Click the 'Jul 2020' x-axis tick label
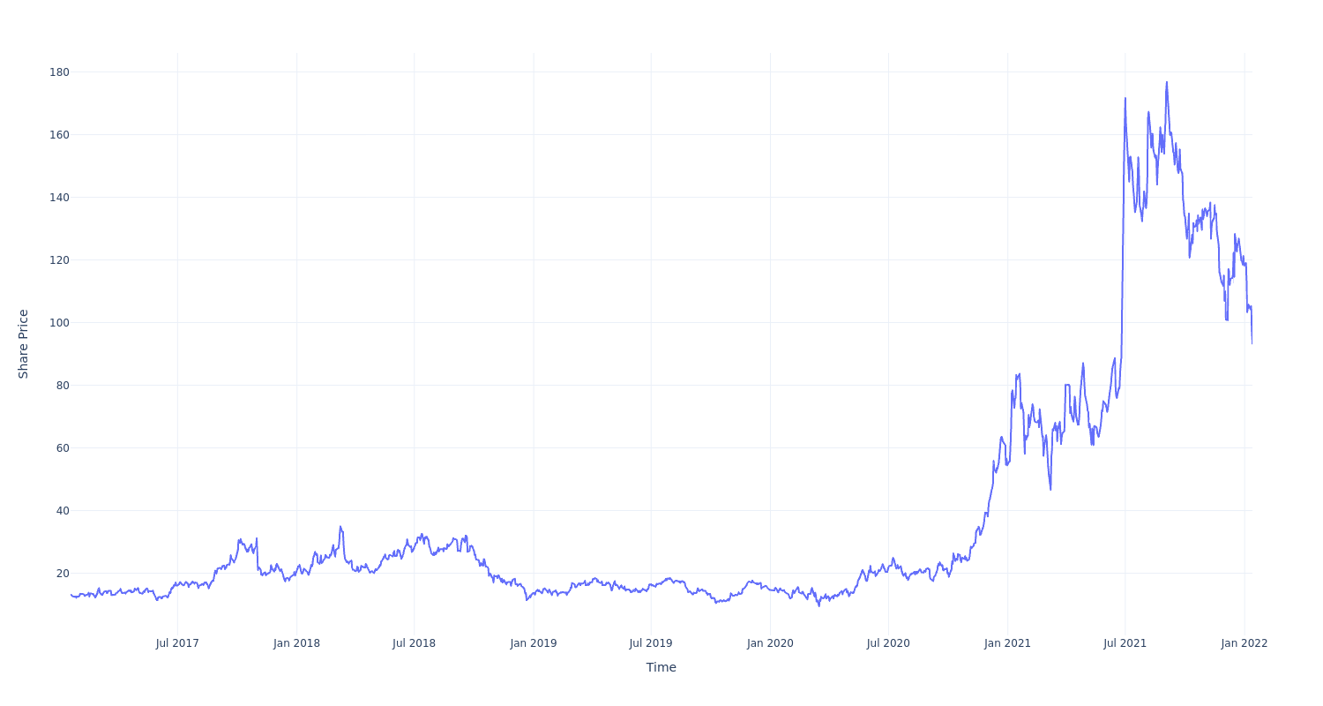 pyautogui.click(x=888, y=643)
